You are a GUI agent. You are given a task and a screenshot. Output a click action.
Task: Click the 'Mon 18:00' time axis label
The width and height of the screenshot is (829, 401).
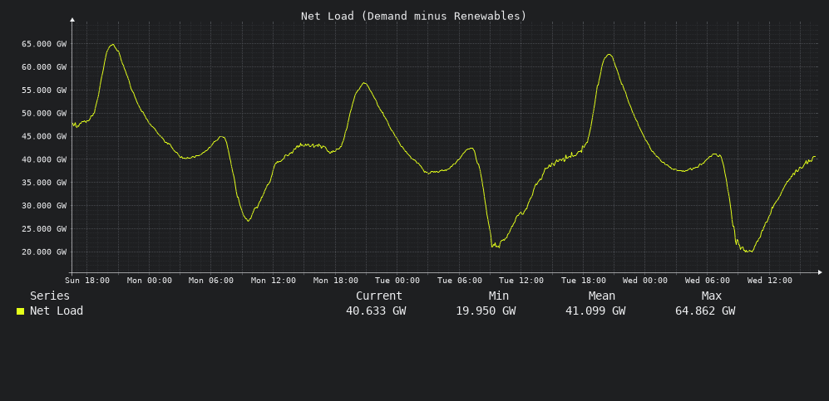click(x=336, y=281)
